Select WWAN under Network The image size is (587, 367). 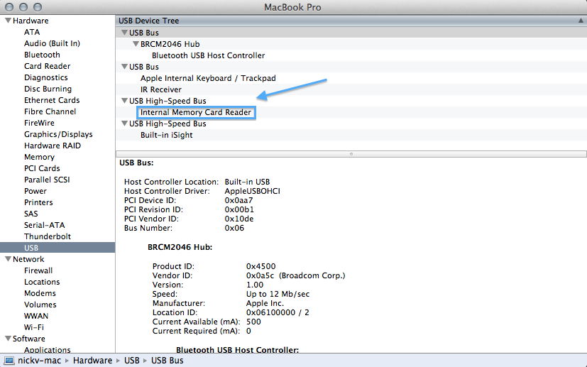point(36,316)
